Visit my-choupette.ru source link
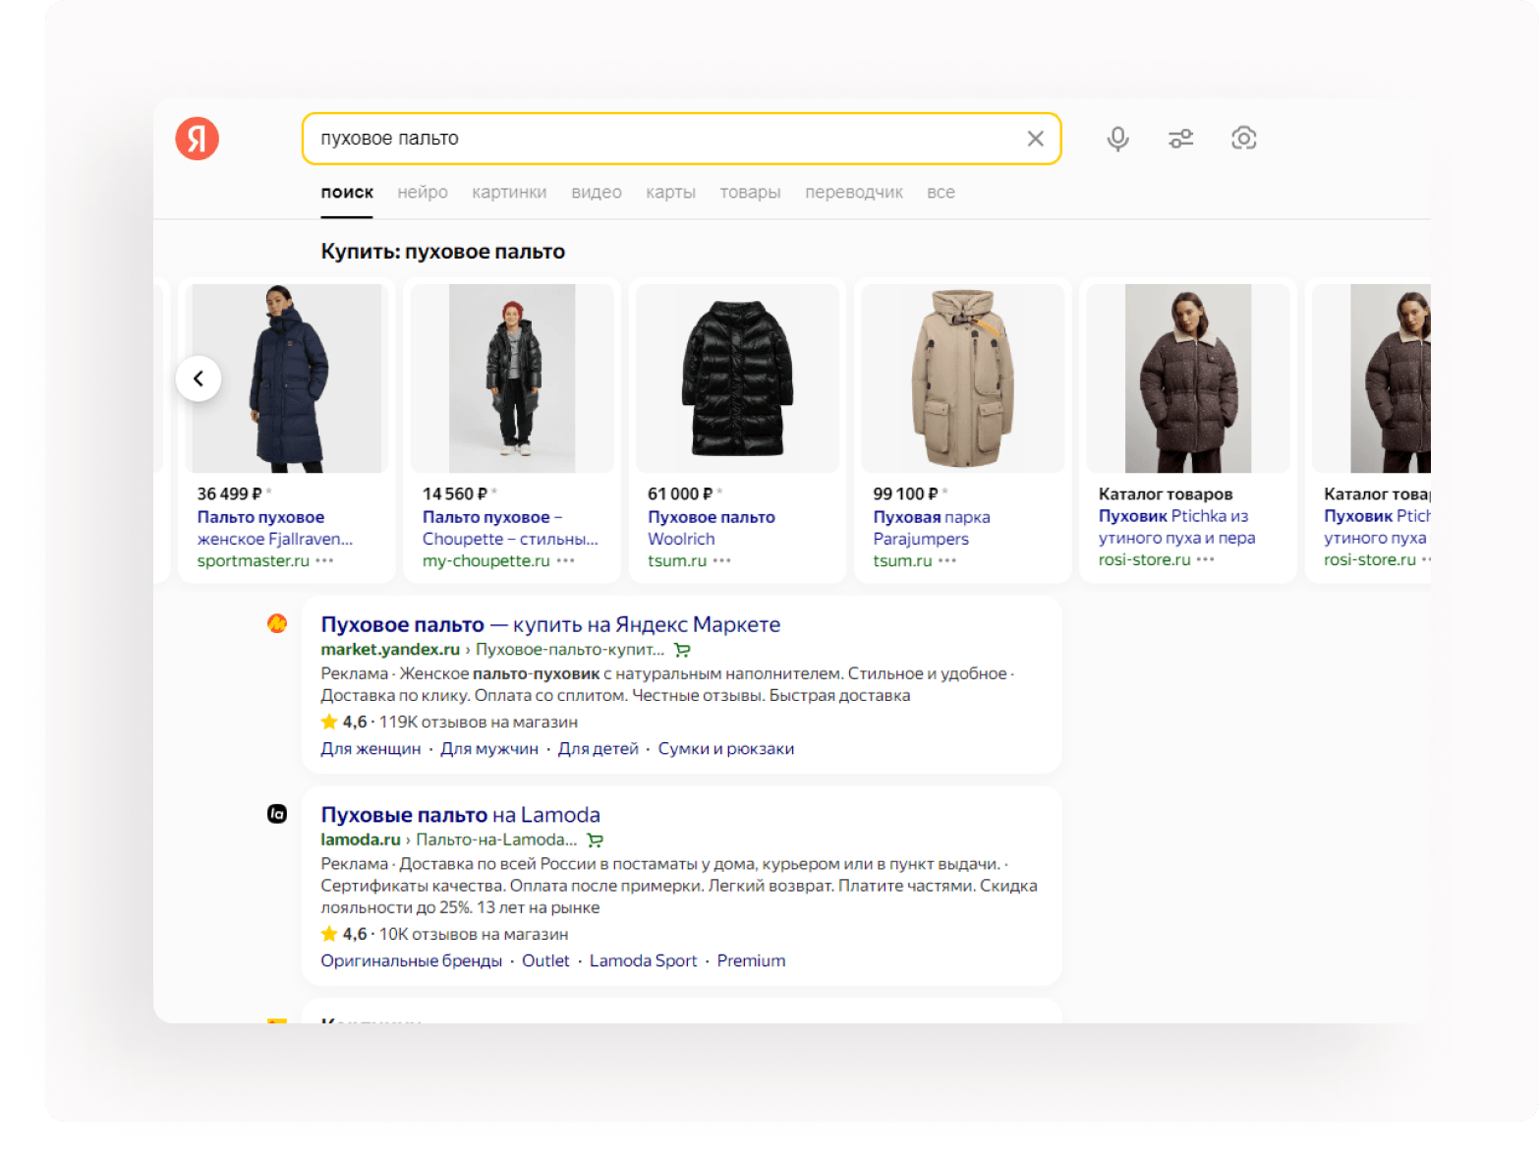The image size is (1539, 1161). pyautogui.click(x=485, y=560)
